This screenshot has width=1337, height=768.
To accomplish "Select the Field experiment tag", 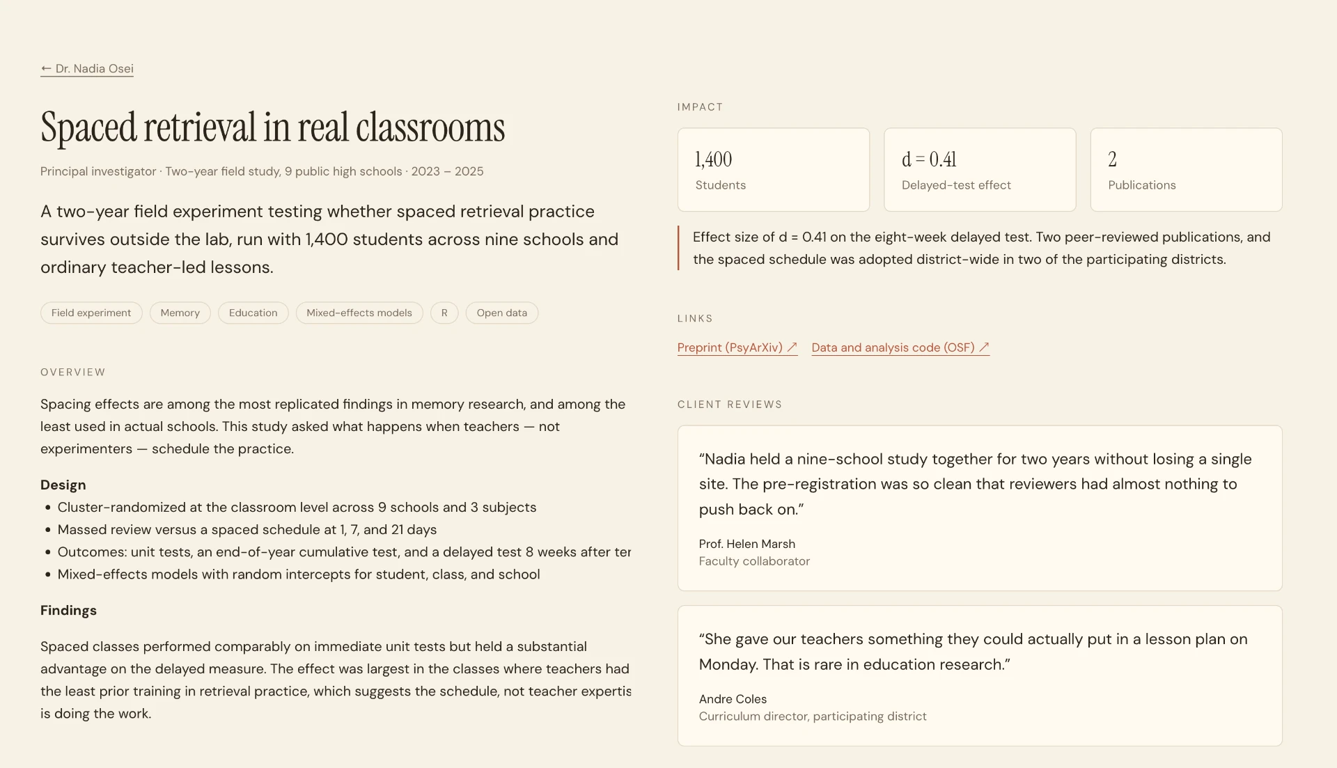I will (91, 313).
